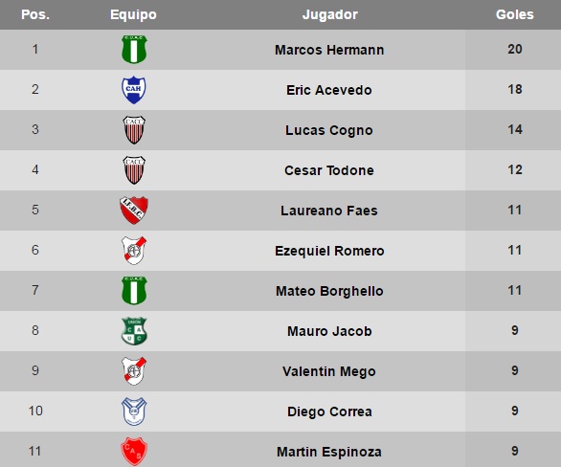Screen dimensions: 561x467
Task: Click Mauro Jacob's goal count of 9
Action: coord(514,330)
